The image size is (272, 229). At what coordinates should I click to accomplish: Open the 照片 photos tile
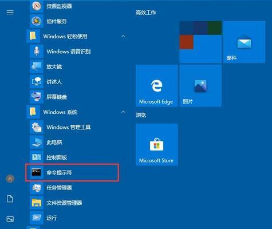click(x=200, y=86)
